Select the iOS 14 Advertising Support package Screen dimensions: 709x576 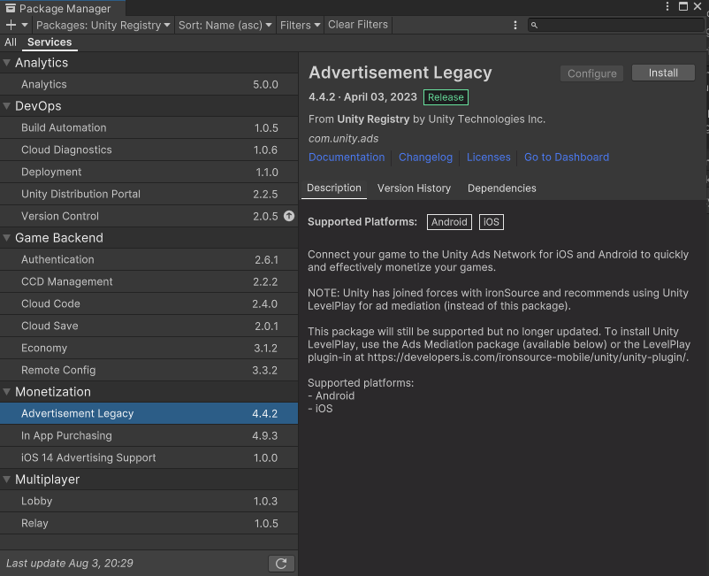coord(149,458)
